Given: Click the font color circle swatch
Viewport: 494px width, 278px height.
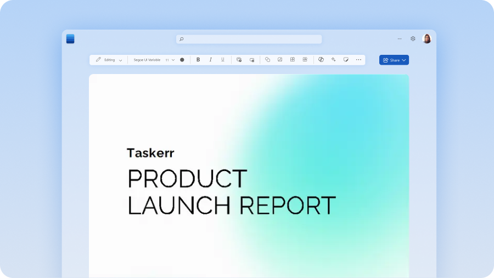Looking at the screenshot, I should click(x=182, y=60).
